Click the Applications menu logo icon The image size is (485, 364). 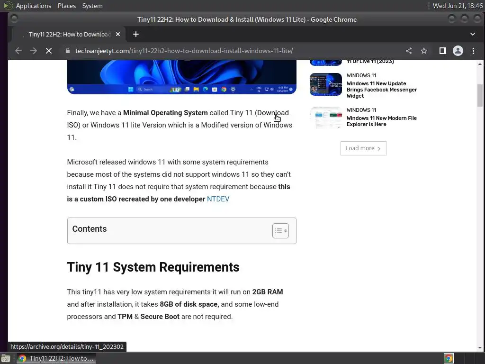[8, 6]
